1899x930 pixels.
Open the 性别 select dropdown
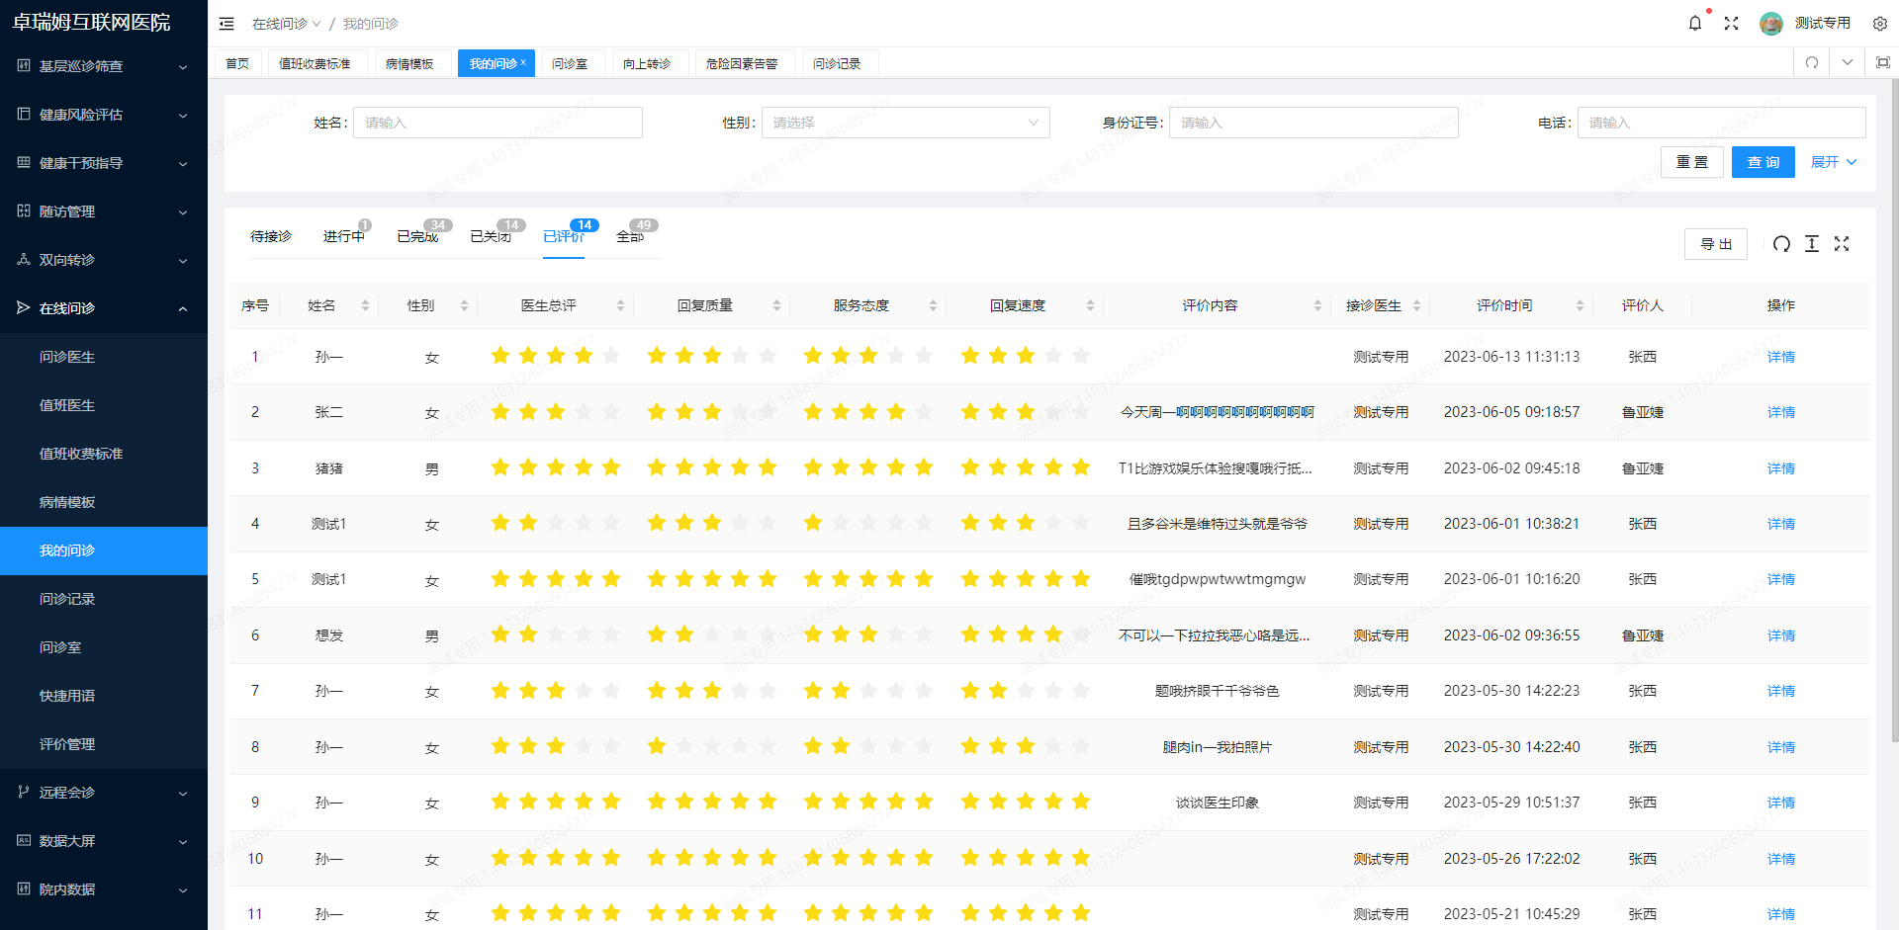click(904, 123)
